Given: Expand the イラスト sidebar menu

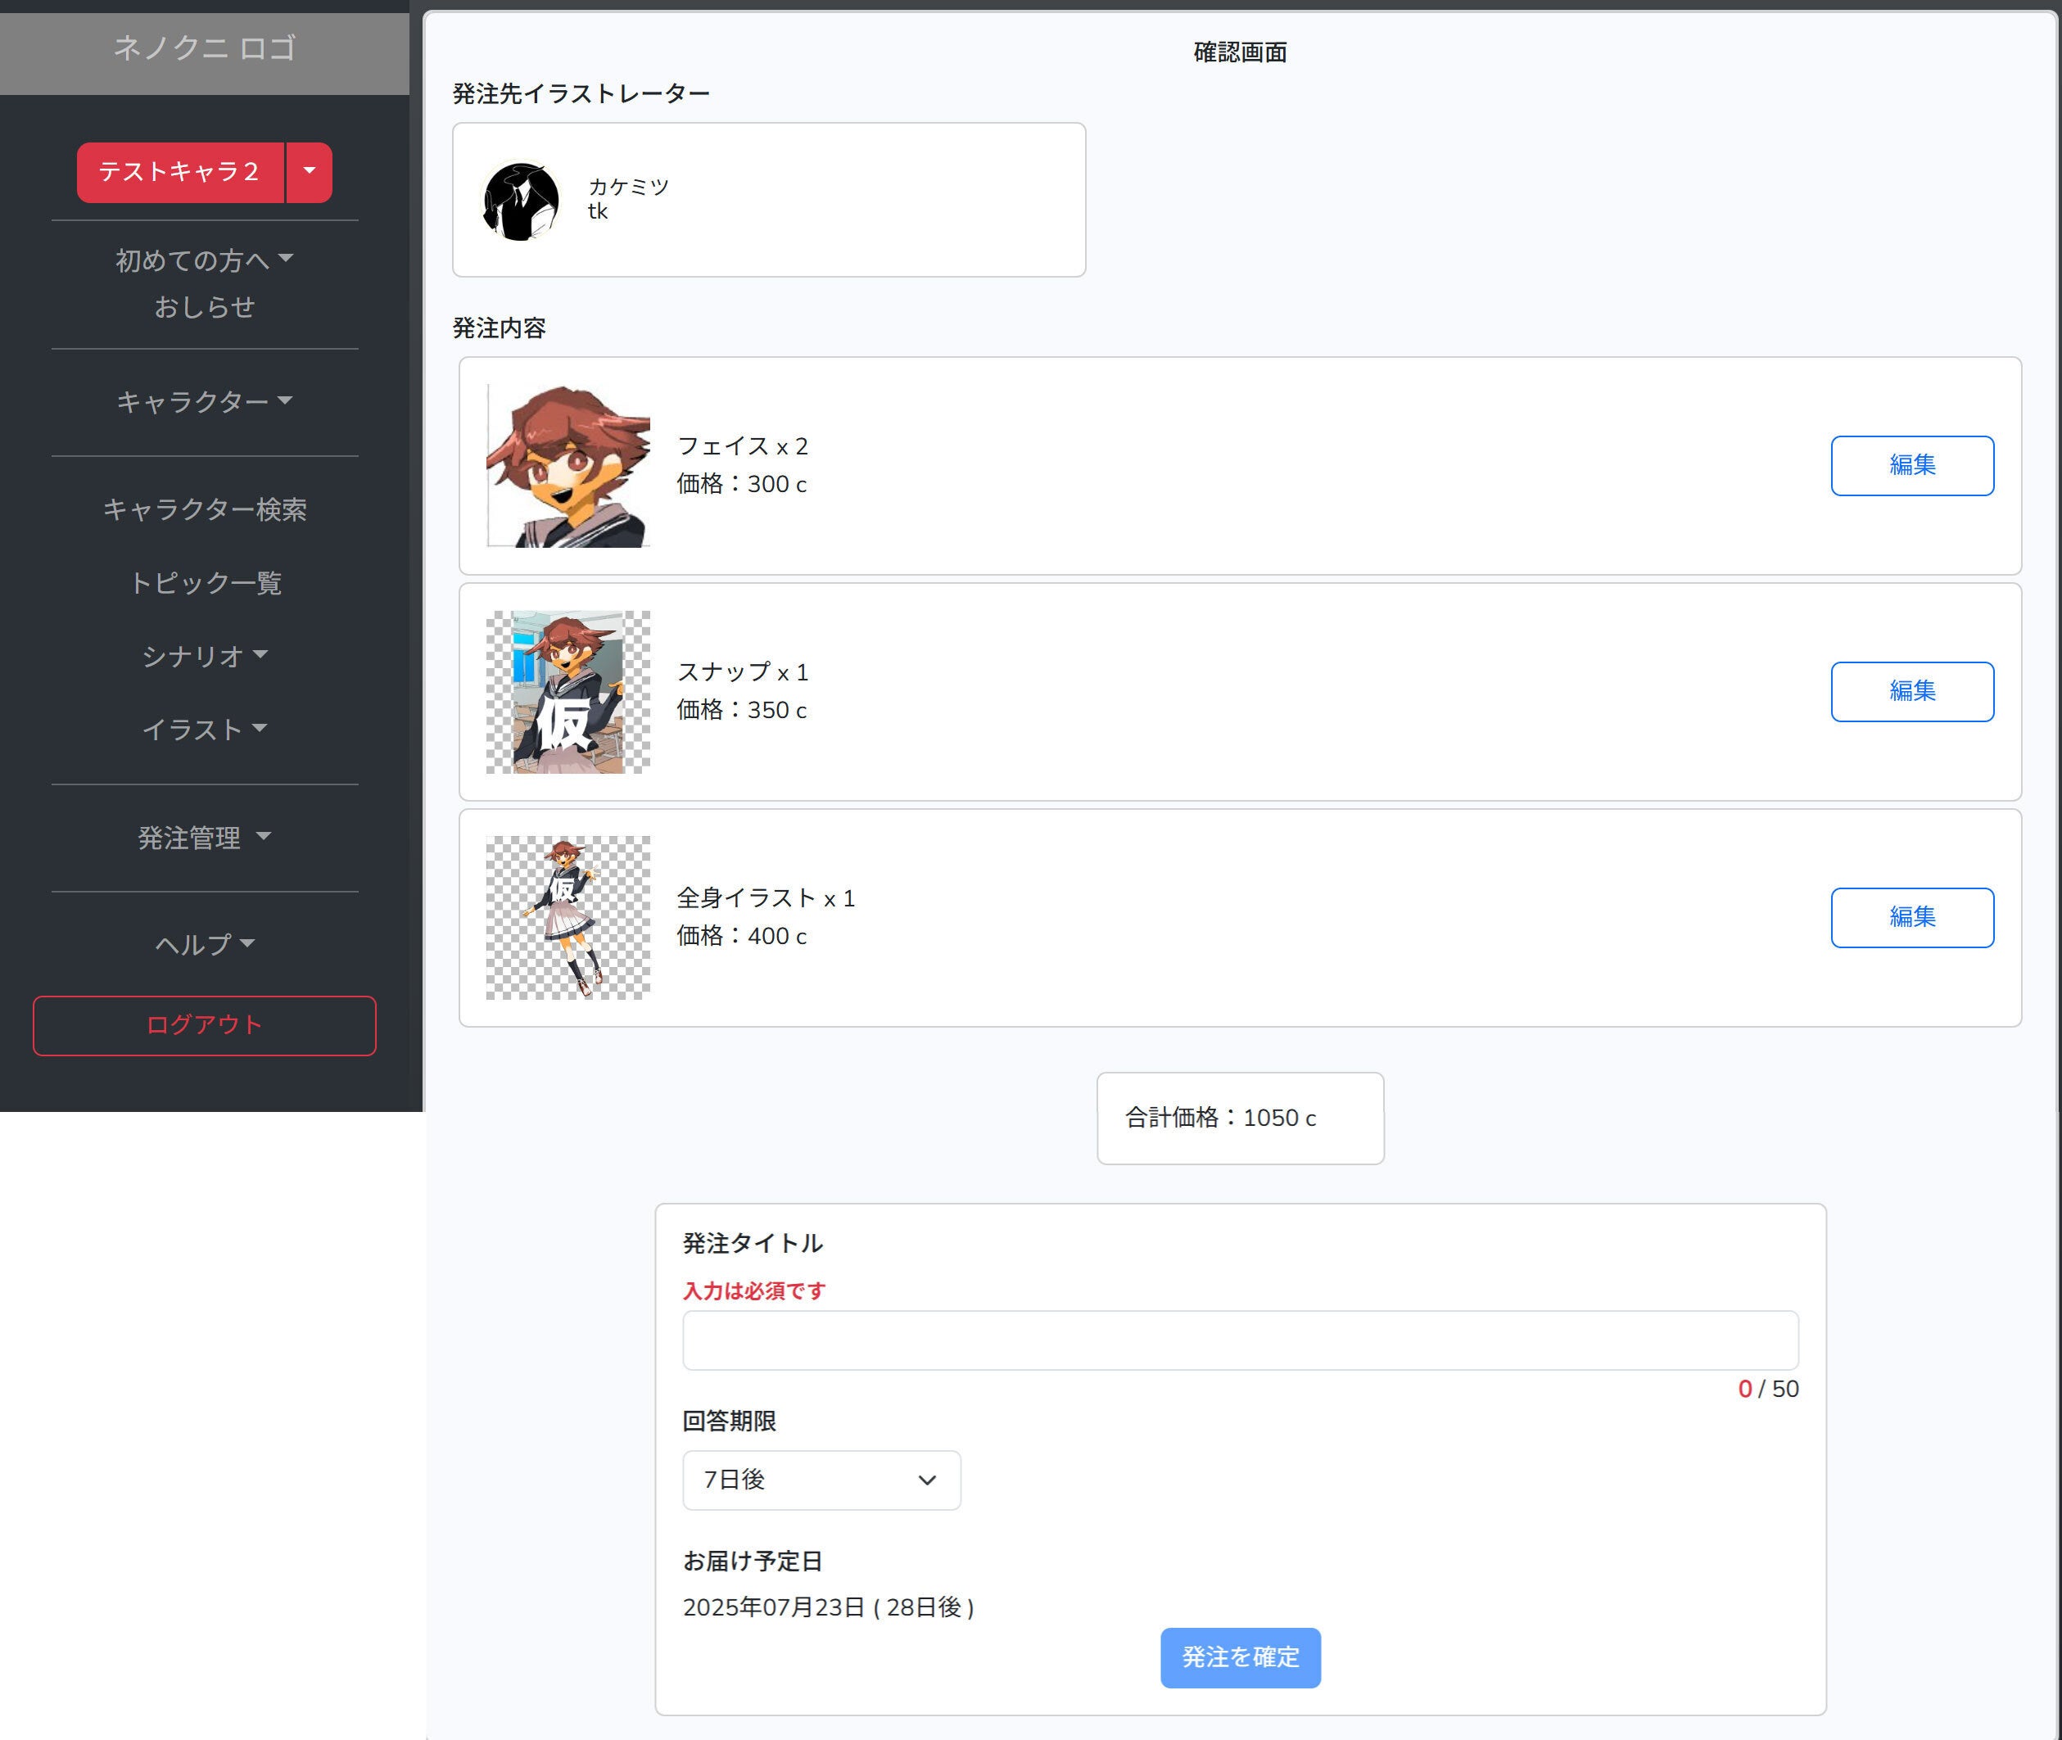Looking at the screenshot, I should [204, 729].
